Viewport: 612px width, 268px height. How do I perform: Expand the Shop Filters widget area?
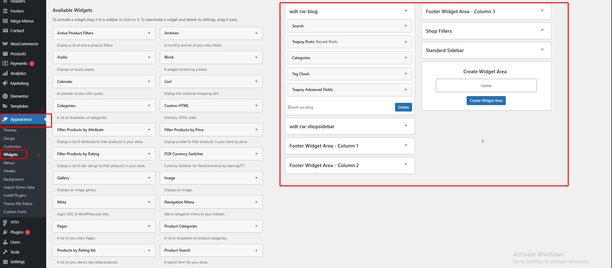tap(542, 31)
